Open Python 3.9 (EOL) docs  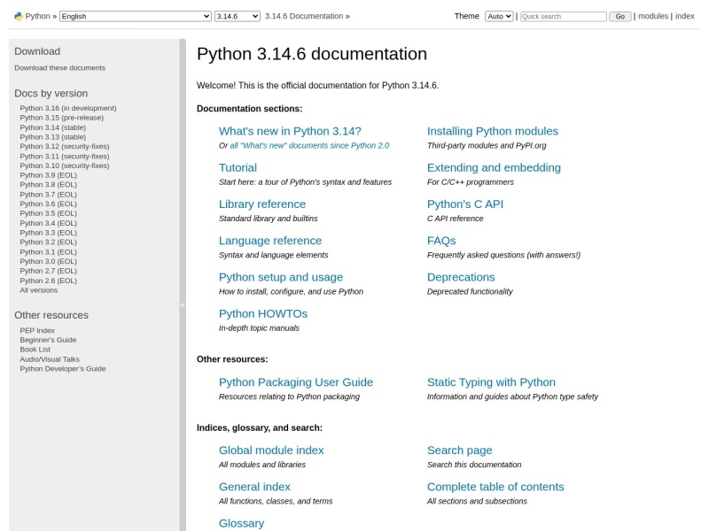[x=48, y=175]
